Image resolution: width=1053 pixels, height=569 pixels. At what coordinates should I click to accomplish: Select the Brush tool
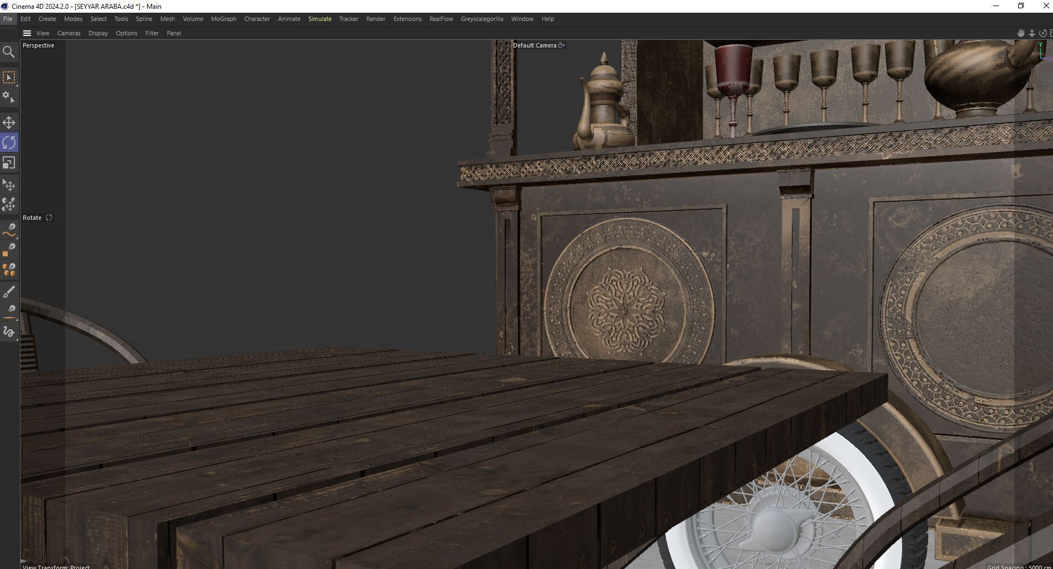click(9, 292)
